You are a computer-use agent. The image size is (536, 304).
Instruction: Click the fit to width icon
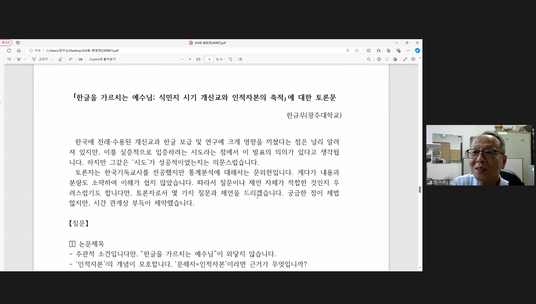[x=199, y=59]
